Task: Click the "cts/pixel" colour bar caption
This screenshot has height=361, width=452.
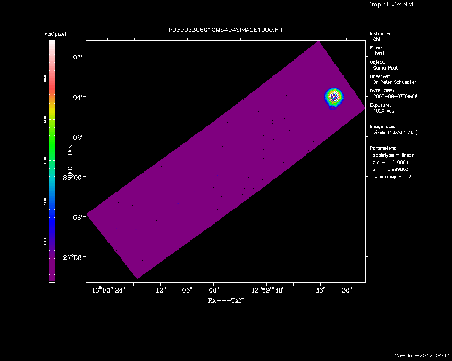Action: [x=55, y=33]
